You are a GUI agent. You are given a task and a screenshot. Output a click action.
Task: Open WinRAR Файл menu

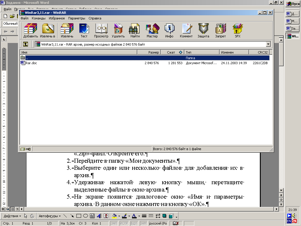tap(25, 18)
